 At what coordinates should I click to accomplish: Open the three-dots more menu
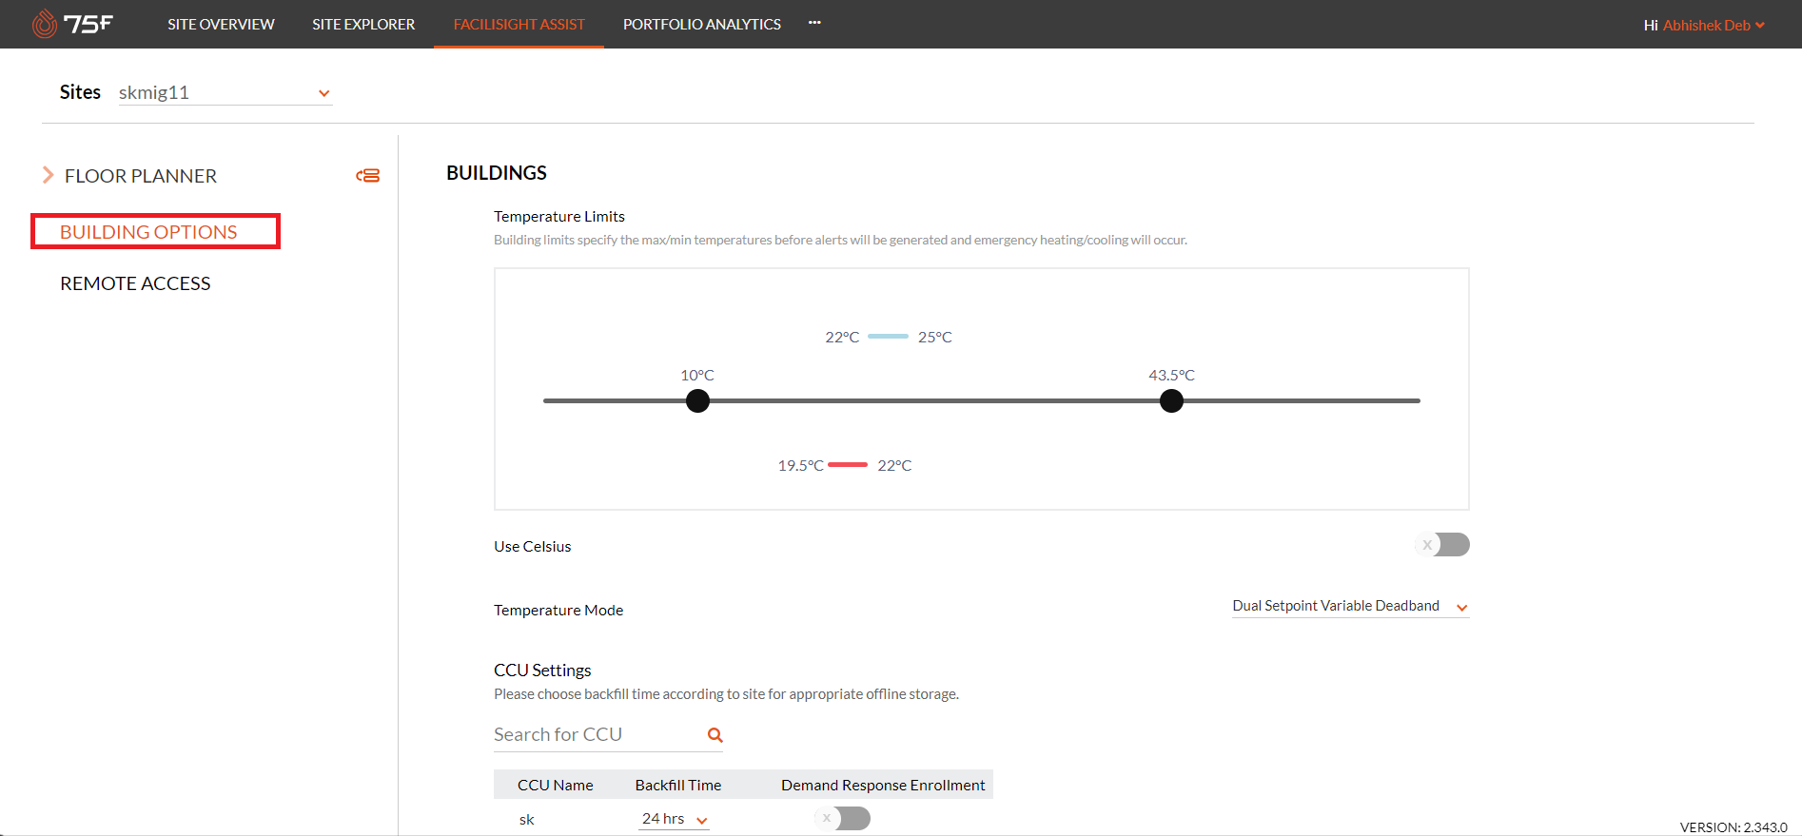(x=814, y=23)
